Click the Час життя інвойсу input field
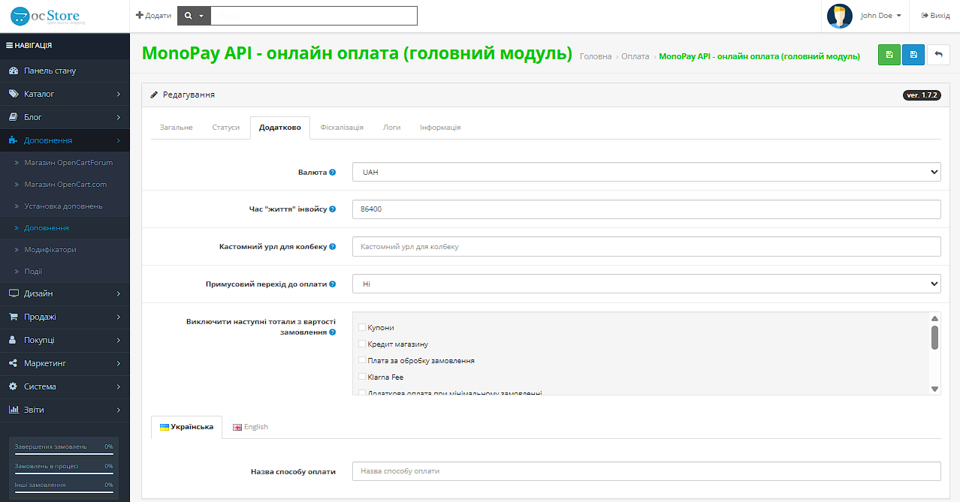 coord(646,209)
